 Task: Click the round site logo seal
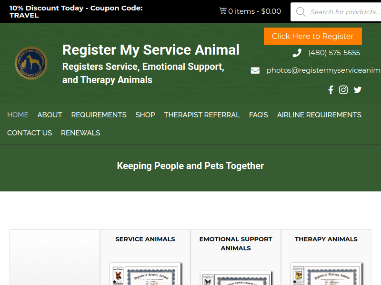tap(31, 63)
